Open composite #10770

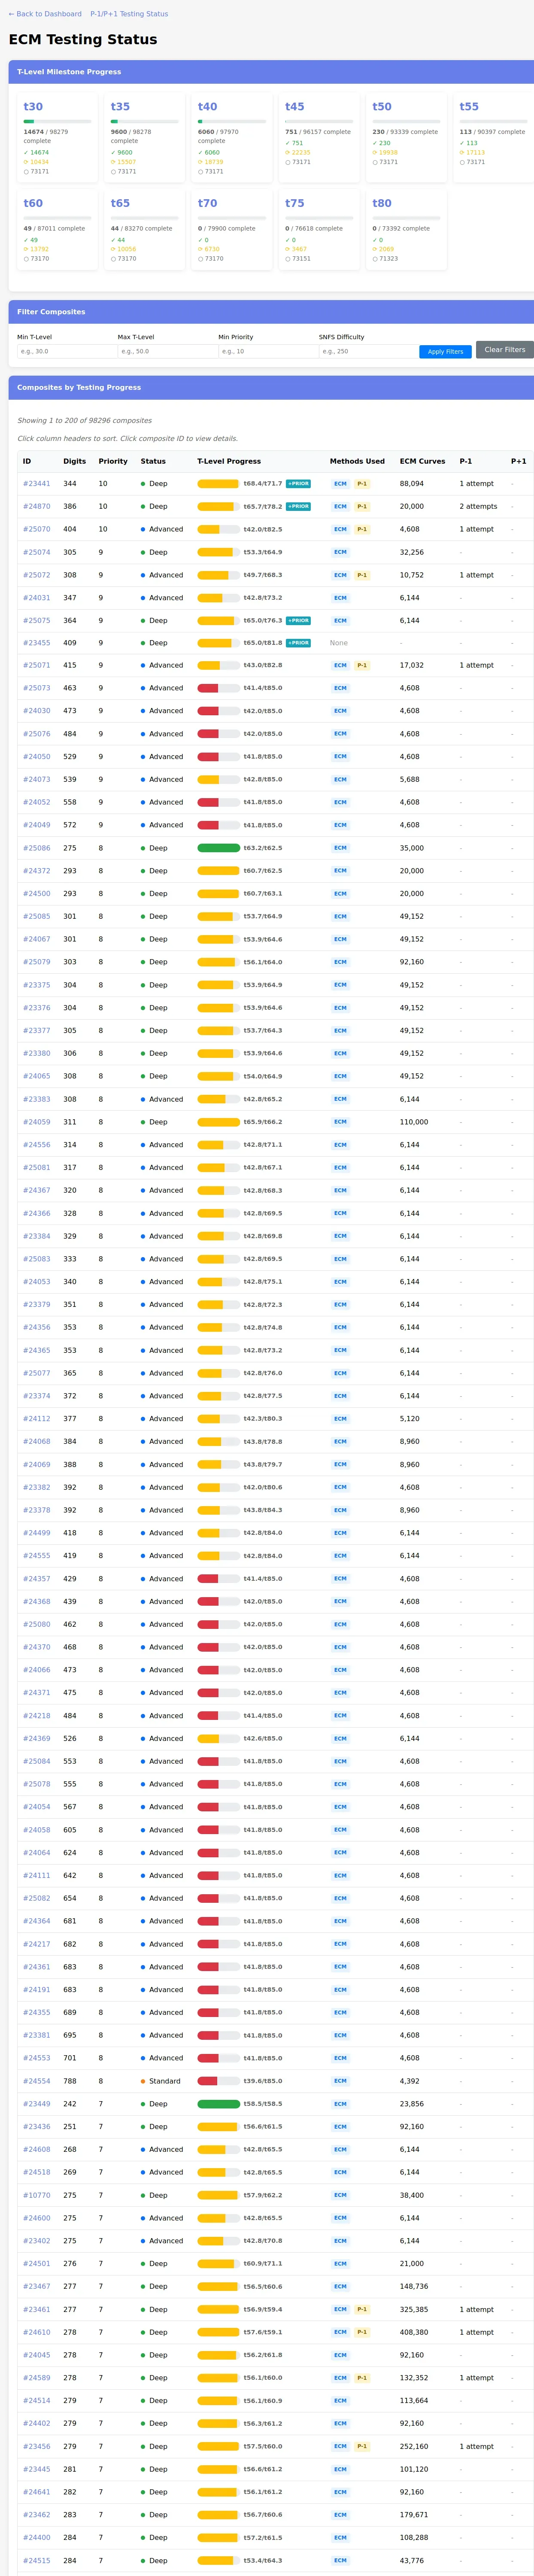37,2195
